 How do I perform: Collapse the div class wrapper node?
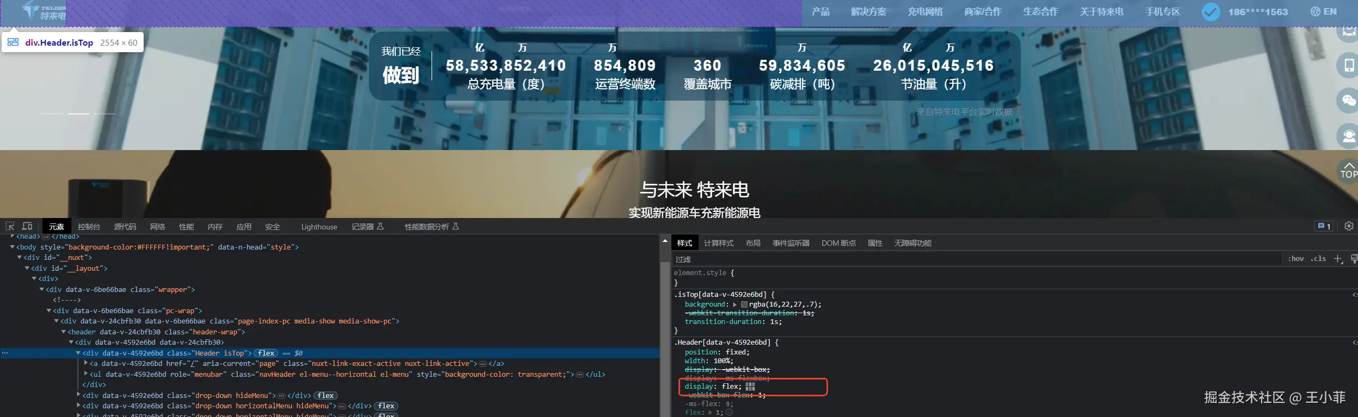click(42, 290)
